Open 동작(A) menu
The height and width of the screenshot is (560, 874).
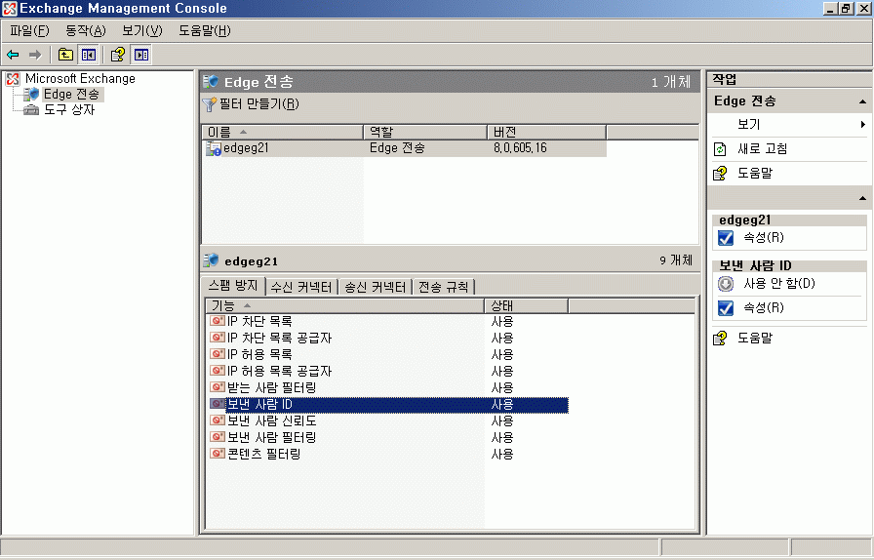pyautogui.click(x=86, y=30)
